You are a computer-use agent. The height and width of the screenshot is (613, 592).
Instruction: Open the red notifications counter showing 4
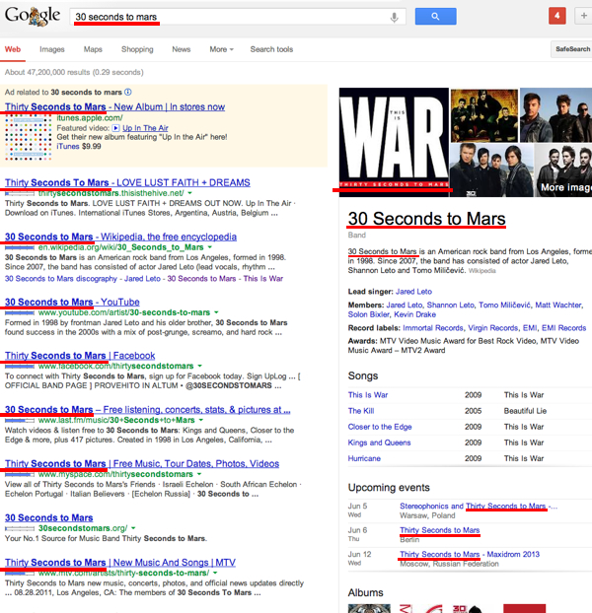point(557,16)
